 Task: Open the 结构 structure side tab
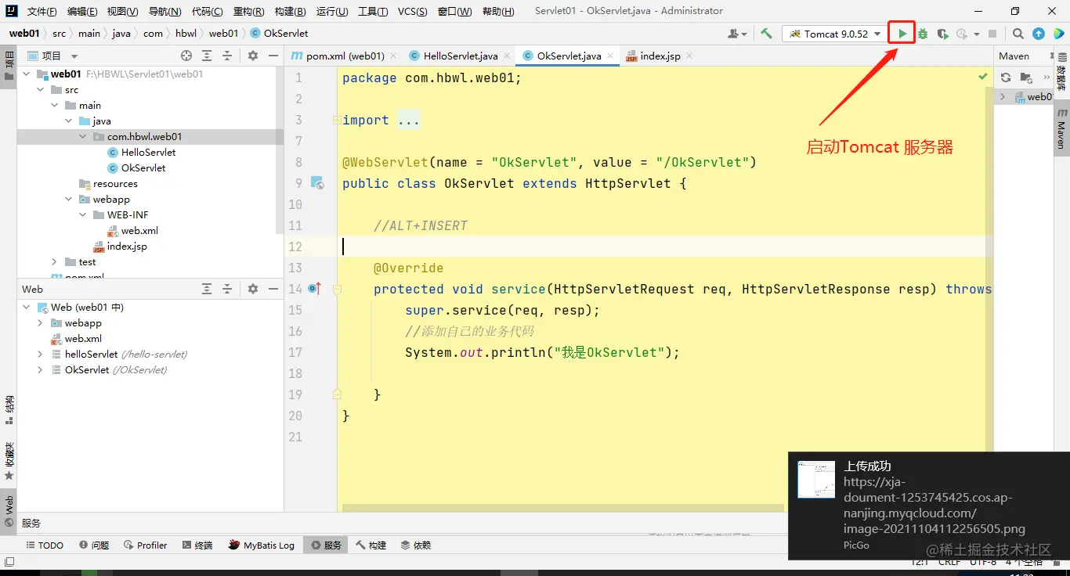coord(9,410)
